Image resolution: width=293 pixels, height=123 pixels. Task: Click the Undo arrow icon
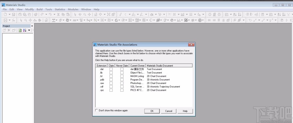click(x=42, y=14)
